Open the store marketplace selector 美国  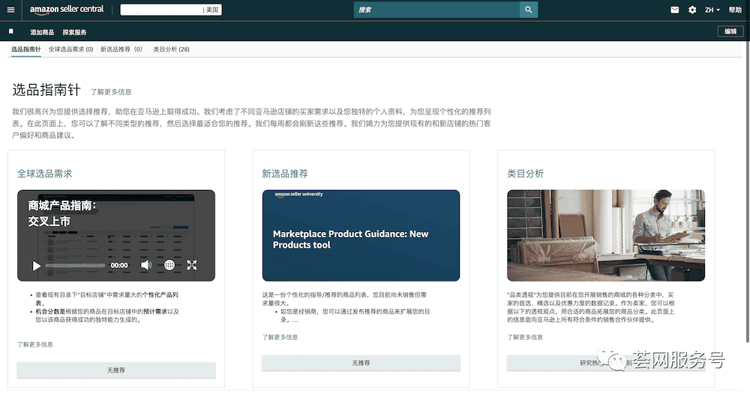(171, 10)
